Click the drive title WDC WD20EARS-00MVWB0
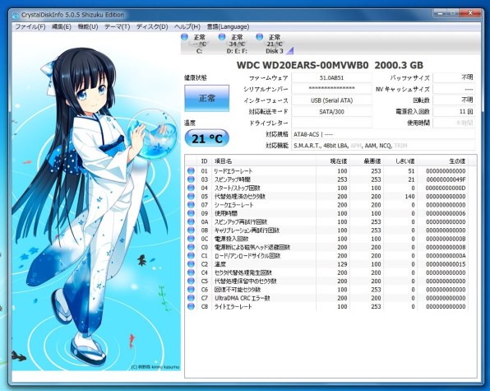The width and height of the screenshot is (490, 391). [303, 65]
